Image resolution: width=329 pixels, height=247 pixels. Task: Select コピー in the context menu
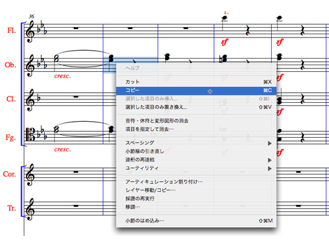(196, 90)
